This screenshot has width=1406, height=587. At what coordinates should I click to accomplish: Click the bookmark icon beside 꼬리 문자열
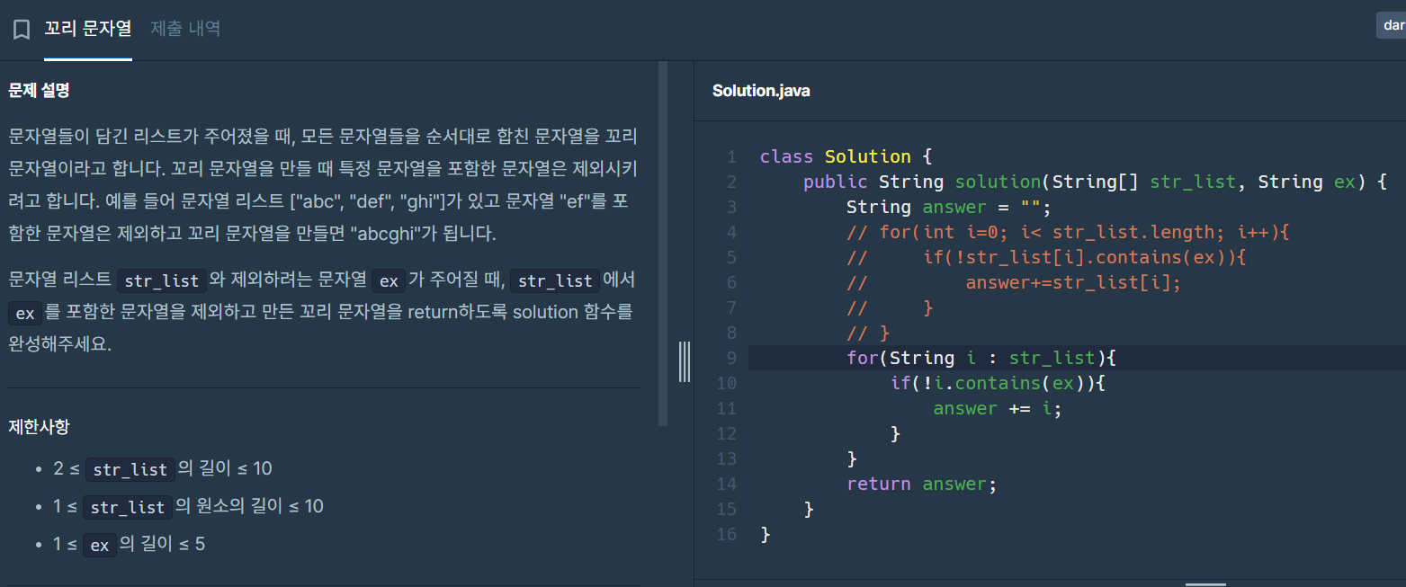(22, 30)
